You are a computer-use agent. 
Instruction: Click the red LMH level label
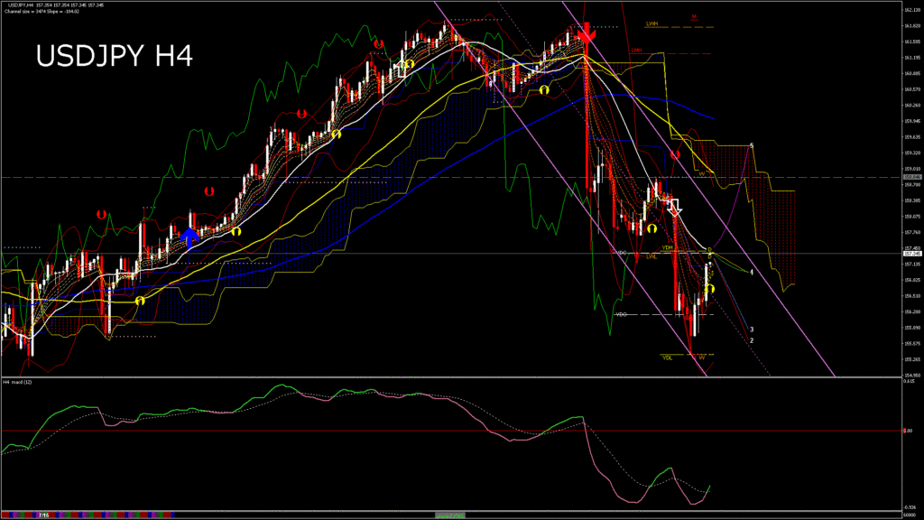(637, 51)
